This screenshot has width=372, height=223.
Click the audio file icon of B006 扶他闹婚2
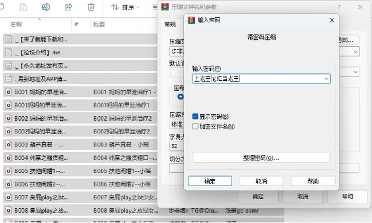[9, 184]
